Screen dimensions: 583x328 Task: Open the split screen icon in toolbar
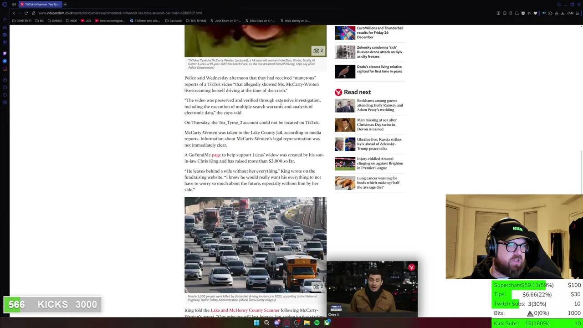[498, 13]
